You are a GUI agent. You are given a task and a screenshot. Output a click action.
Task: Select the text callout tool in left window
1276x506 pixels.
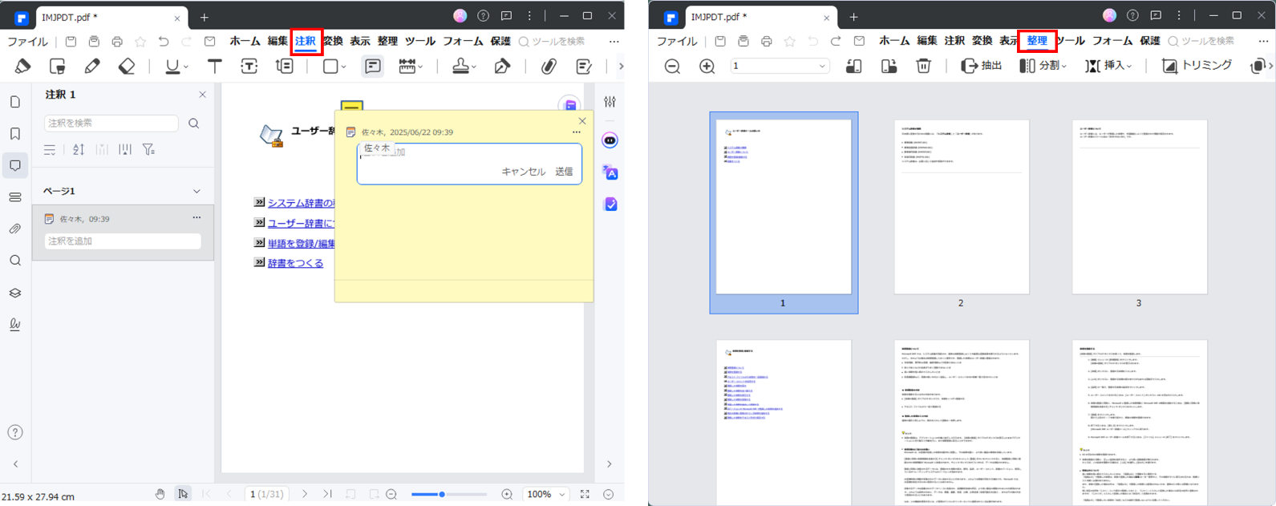coord(285,67)
